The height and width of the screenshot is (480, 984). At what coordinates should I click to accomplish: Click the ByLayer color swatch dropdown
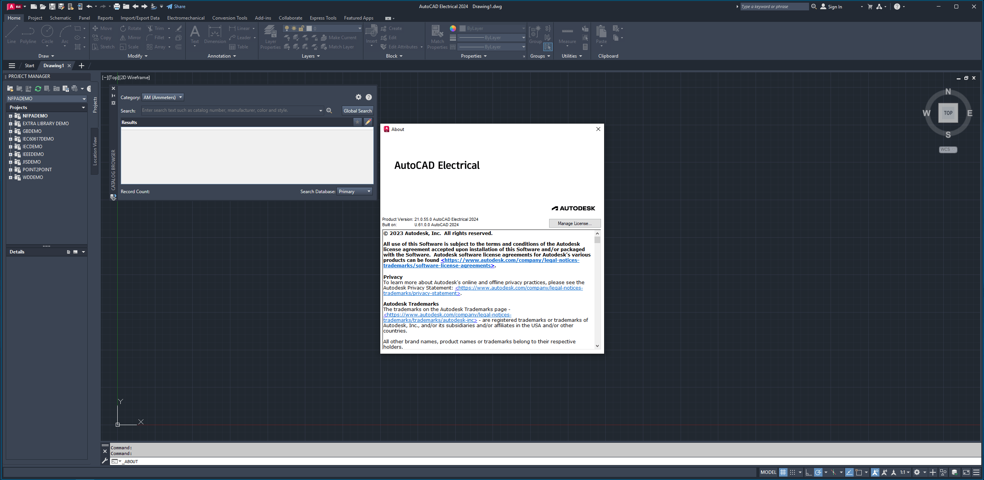(x=492, y=28)
